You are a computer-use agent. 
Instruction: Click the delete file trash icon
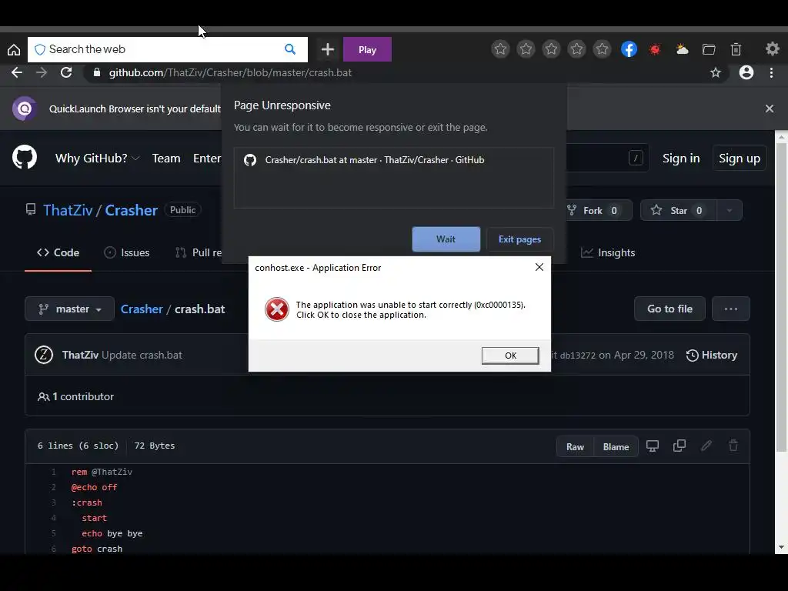point(733,446)
